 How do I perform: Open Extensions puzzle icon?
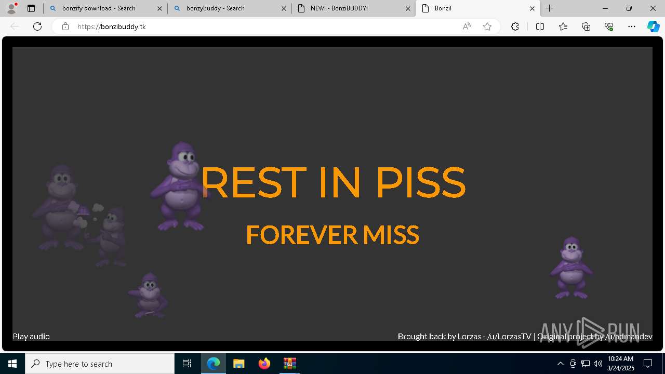point(515,26)
